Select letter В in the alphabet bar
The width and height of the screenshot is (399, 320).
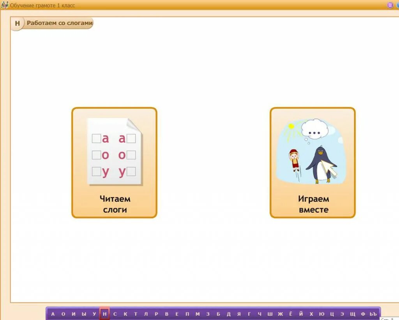tap(167, 314)
